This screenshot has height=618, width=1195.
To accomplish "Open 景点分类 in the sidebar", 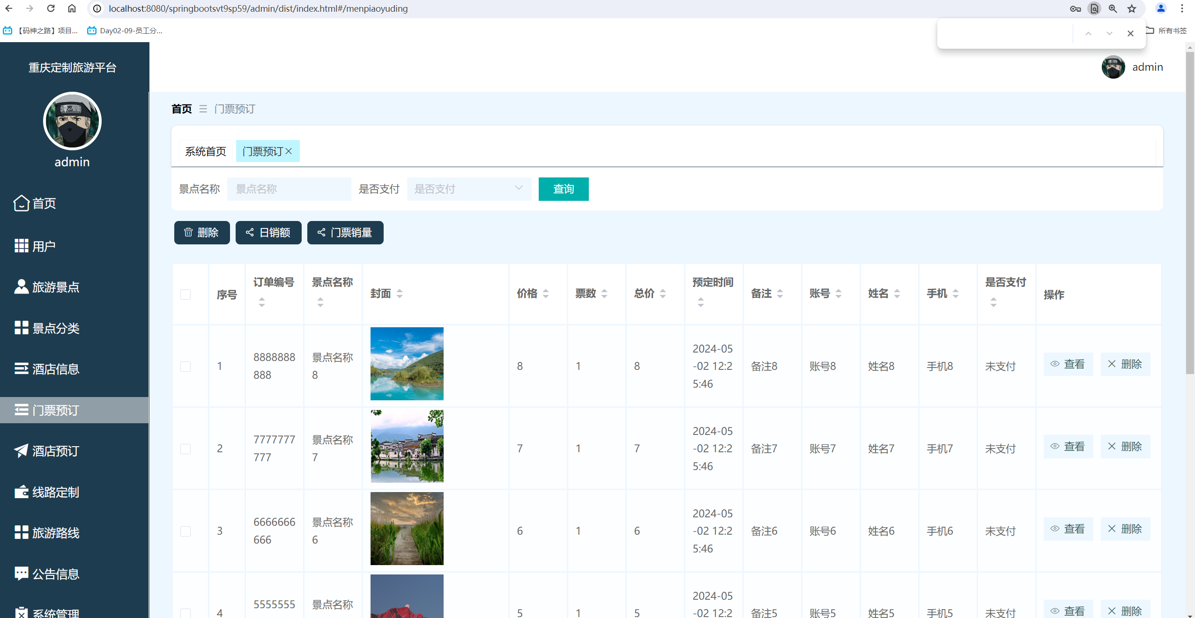I will (x=47, y=328).
